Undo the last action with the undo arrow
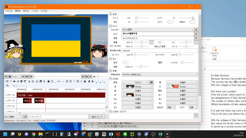The height and width of the screenshot is (138, 246). click(x=59, y=81)
